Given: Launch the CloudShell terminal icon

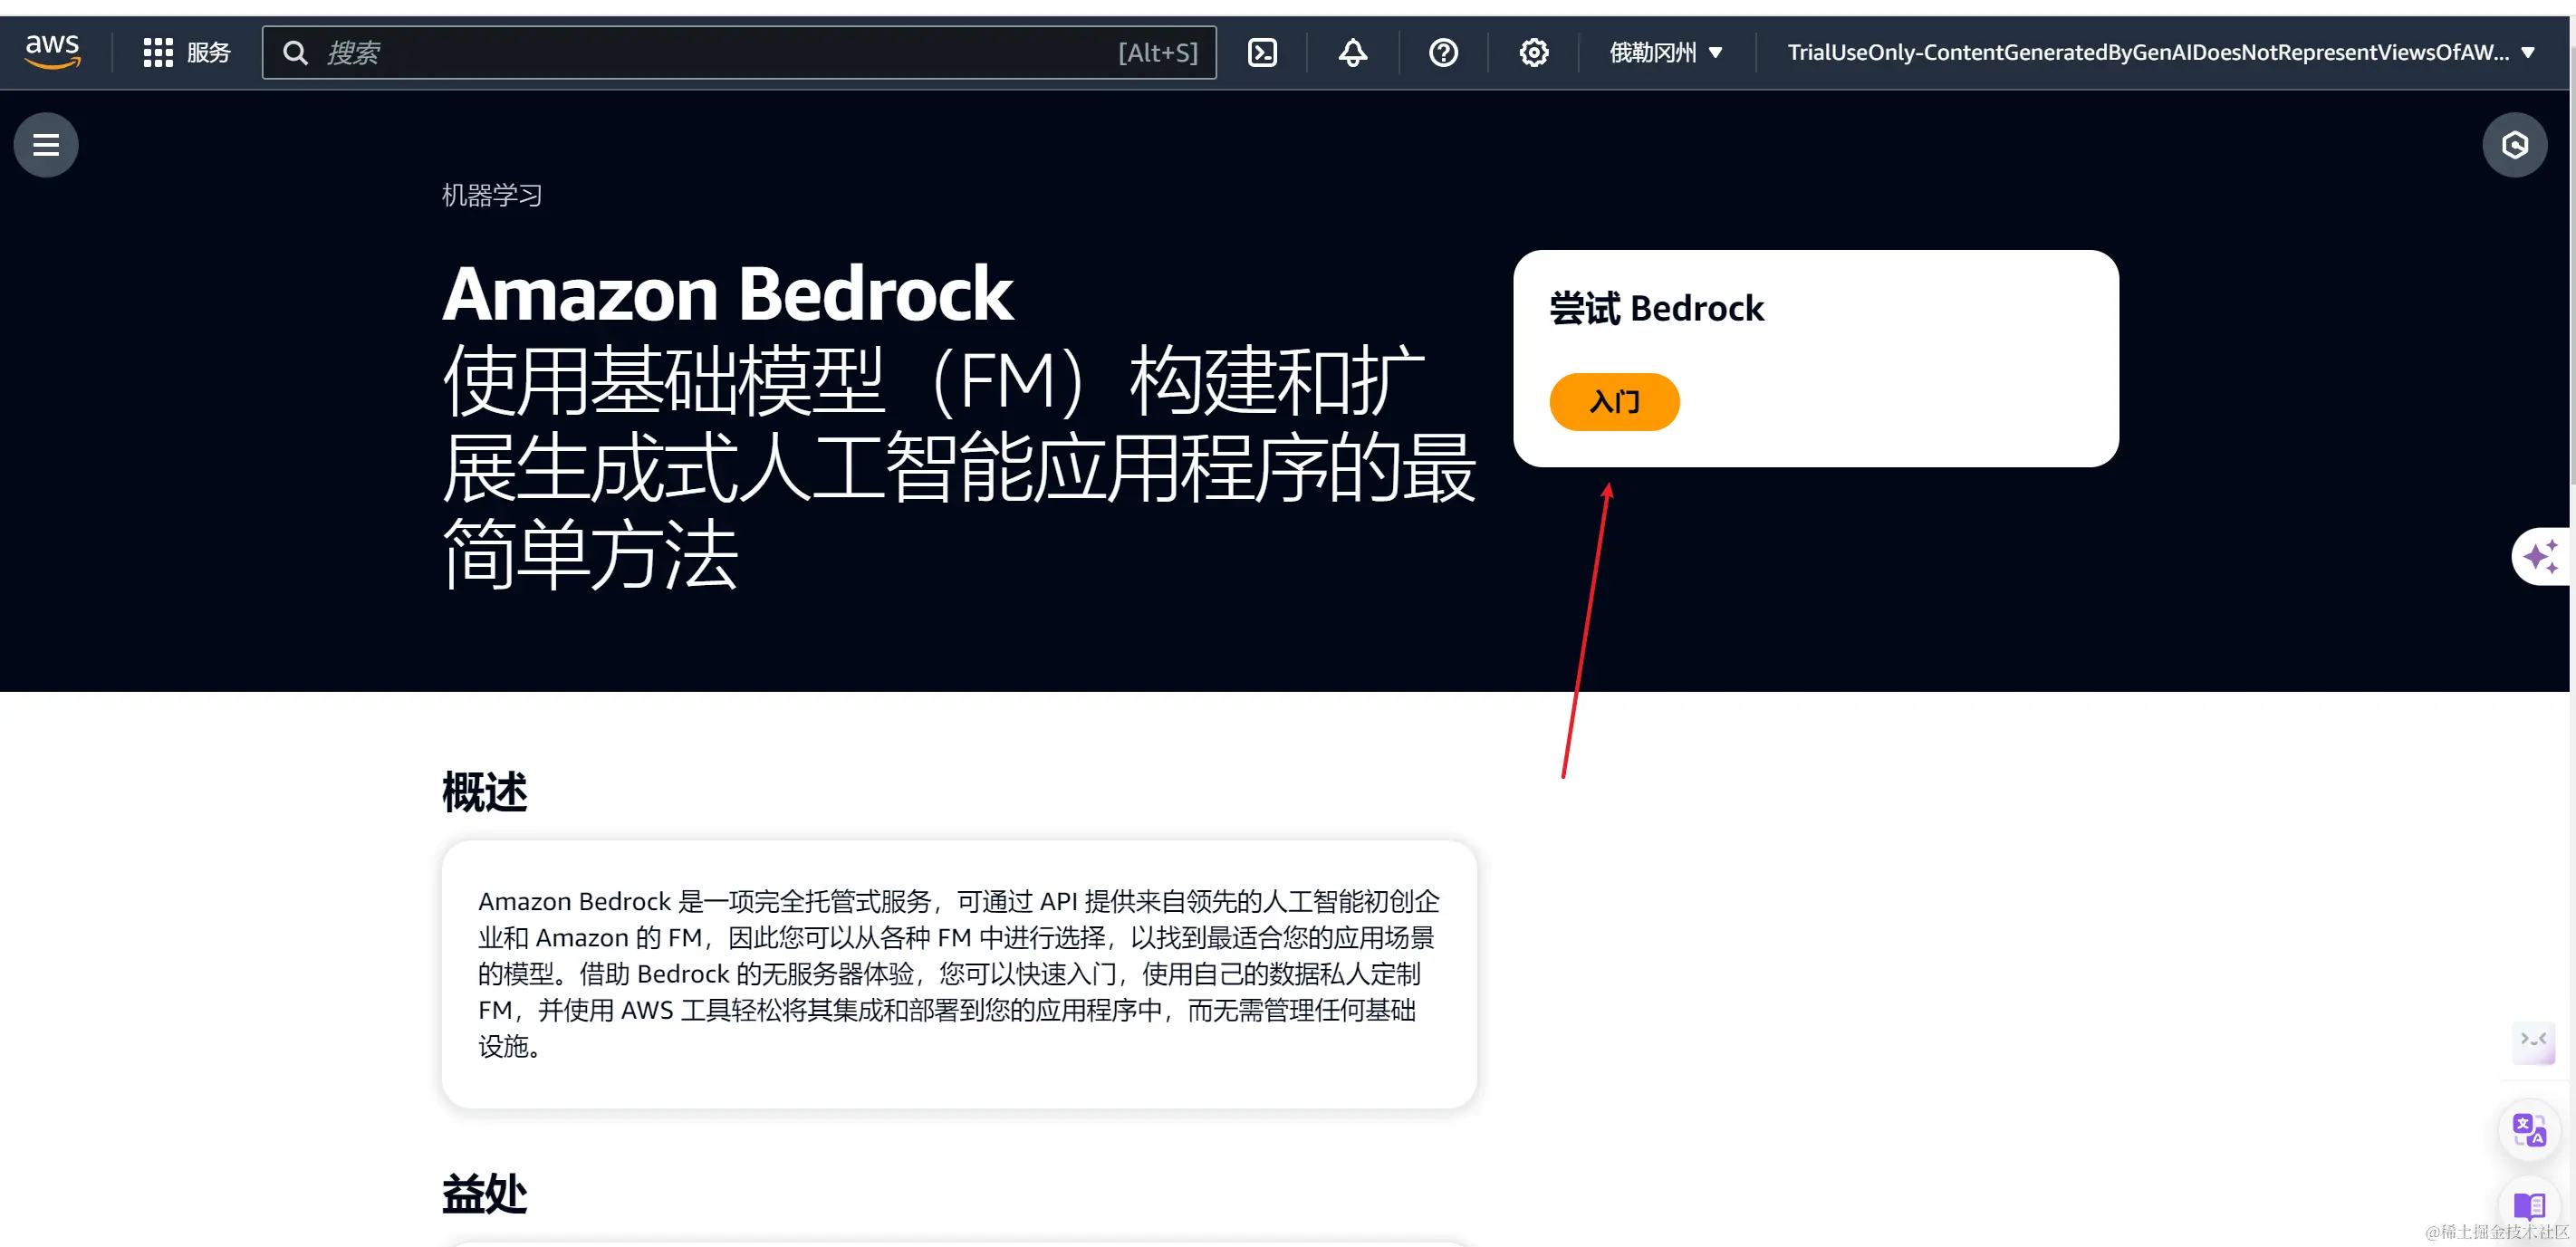Looking at the screenshot, I should tap(1262, 52).
